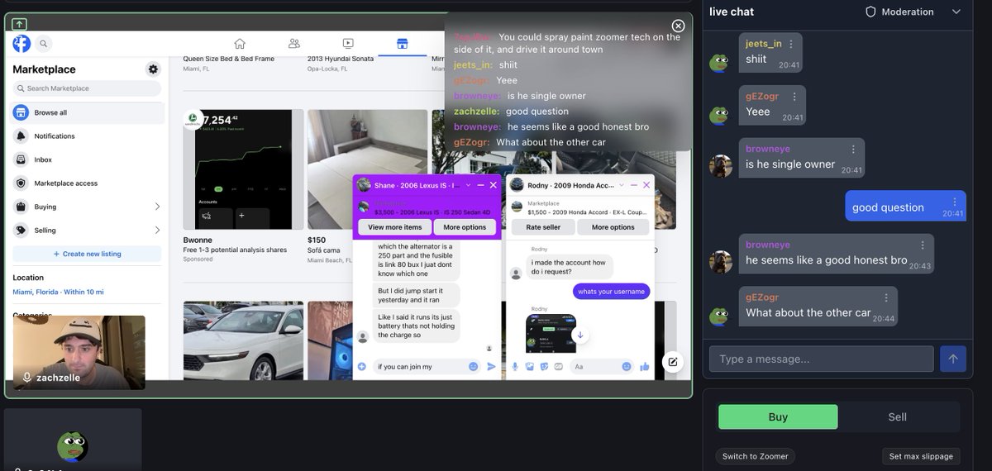
Task: Open the Moderation dropdown in live chat
Action: coord(913,12)
